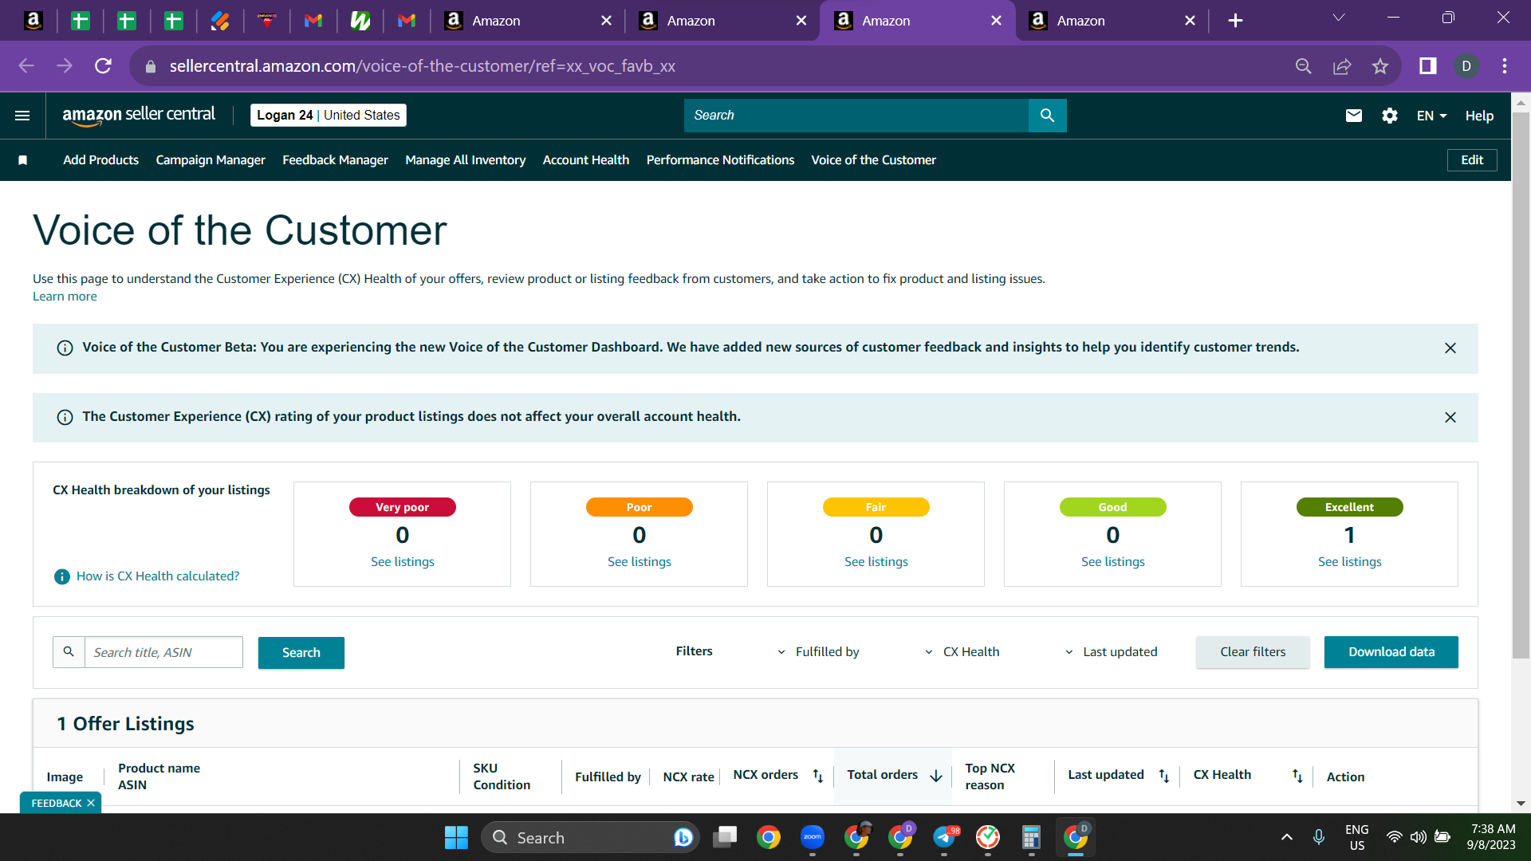This screenshot has height=861, width=1531.
Task: Click the Help link in header
Action: point(1479,116)
